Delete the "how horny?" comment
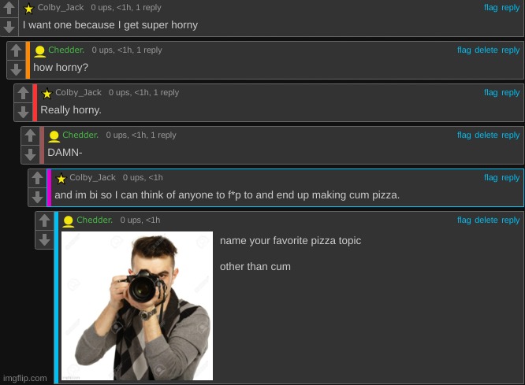The image size is (525, 385). pyautogui.click(x=486, y=50)
